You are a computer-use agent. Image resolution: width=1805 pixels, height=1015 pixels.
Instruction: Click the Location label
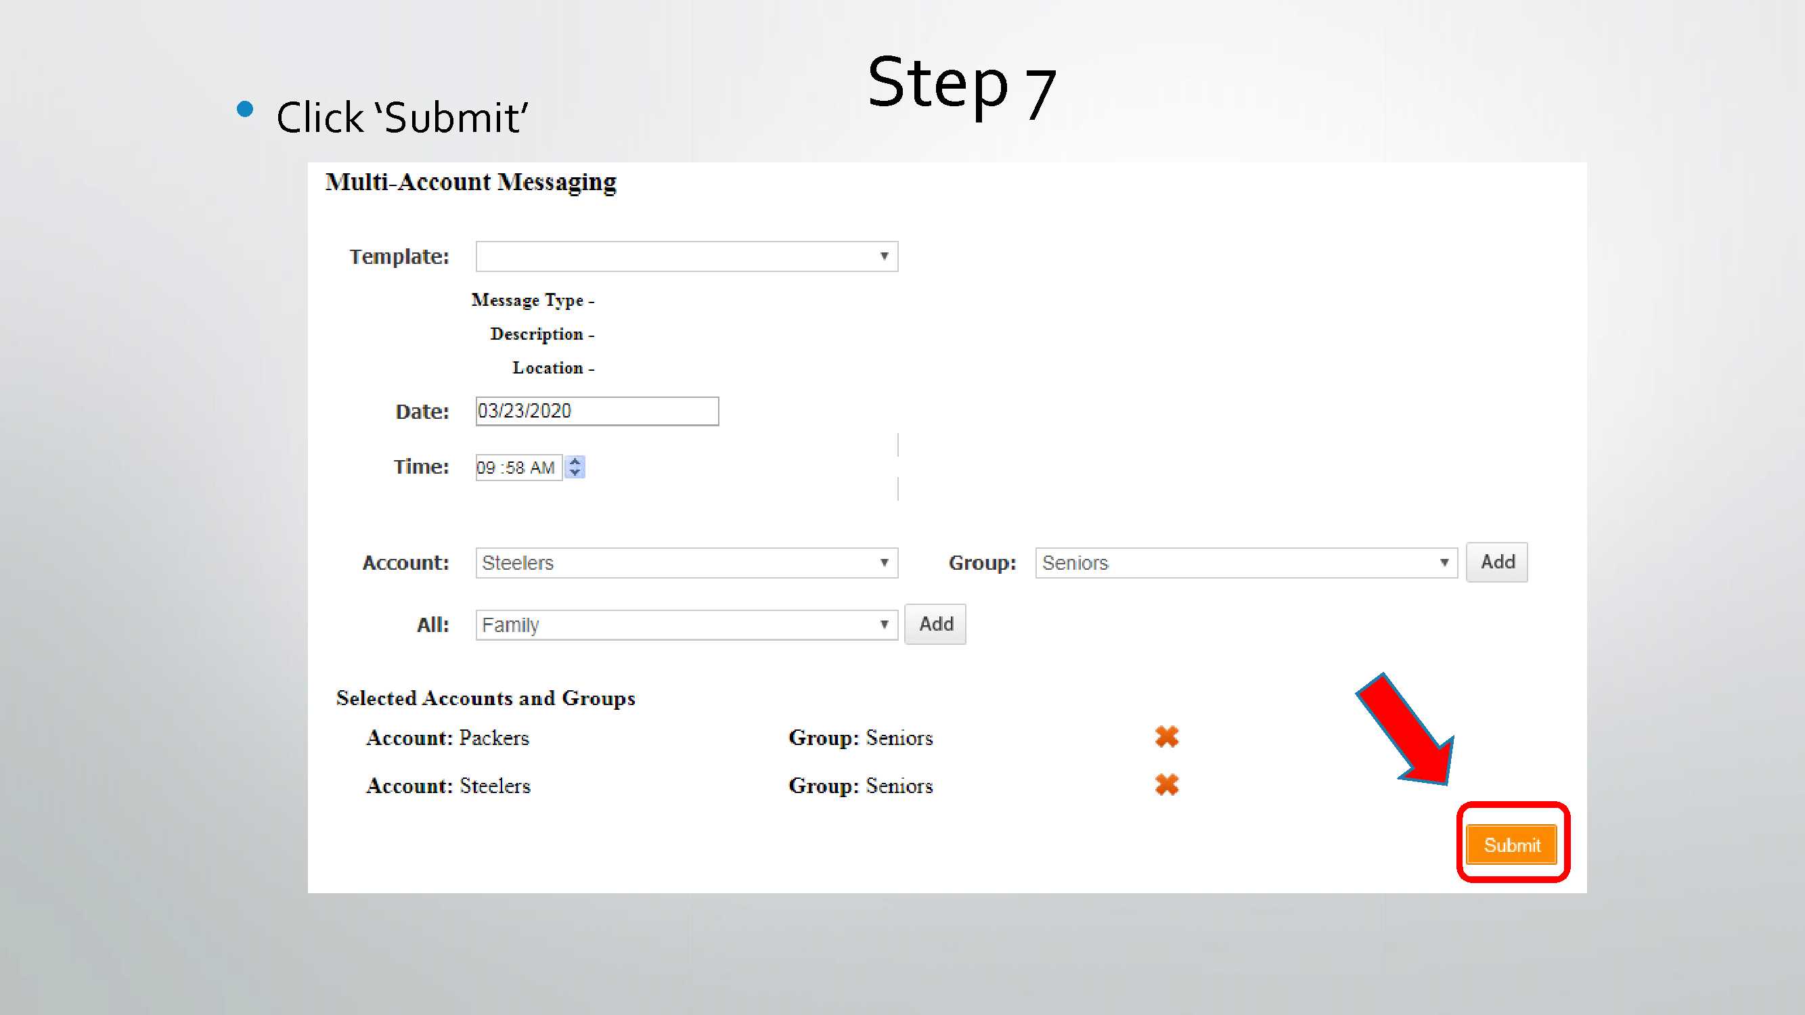554,367
